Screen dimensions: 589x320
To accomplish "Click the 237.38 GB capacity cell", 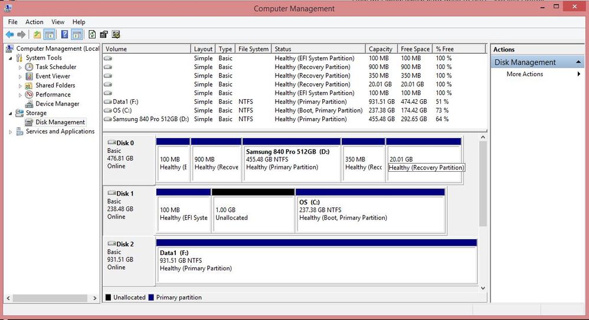I will pyautogui.click(x=381, y=110).
